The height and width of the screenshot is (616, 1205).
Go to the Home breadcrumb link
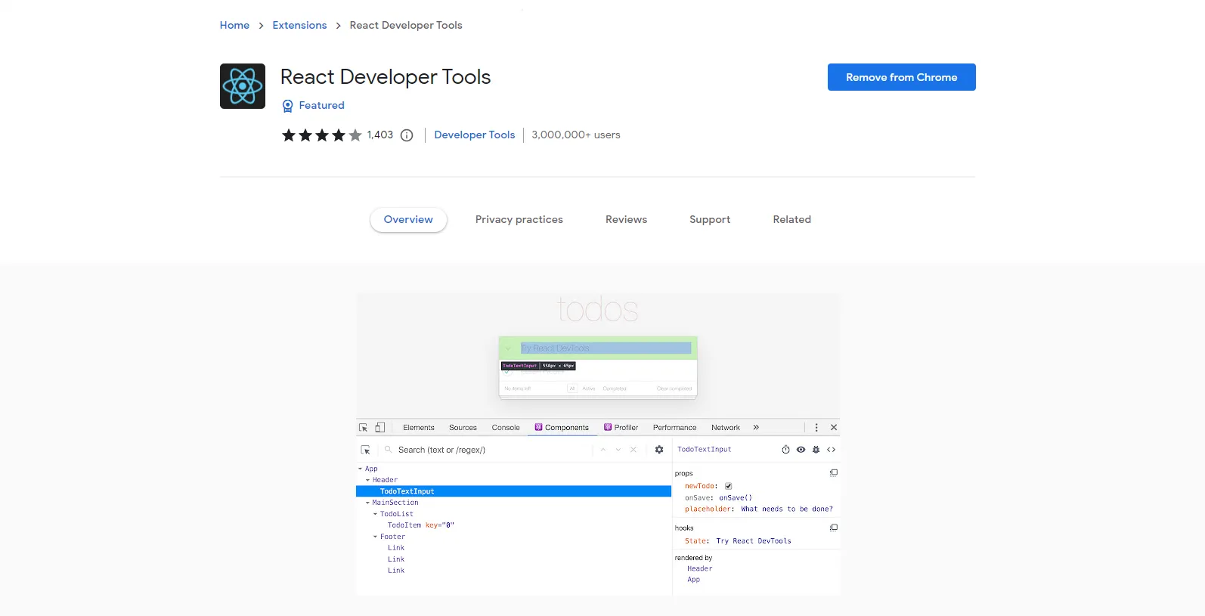point(234,26)
